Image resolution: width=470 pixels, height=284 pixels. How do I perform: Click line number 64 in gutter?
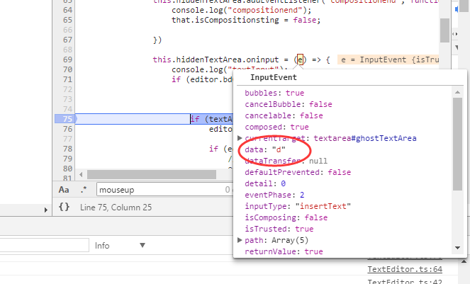[68, 10]
